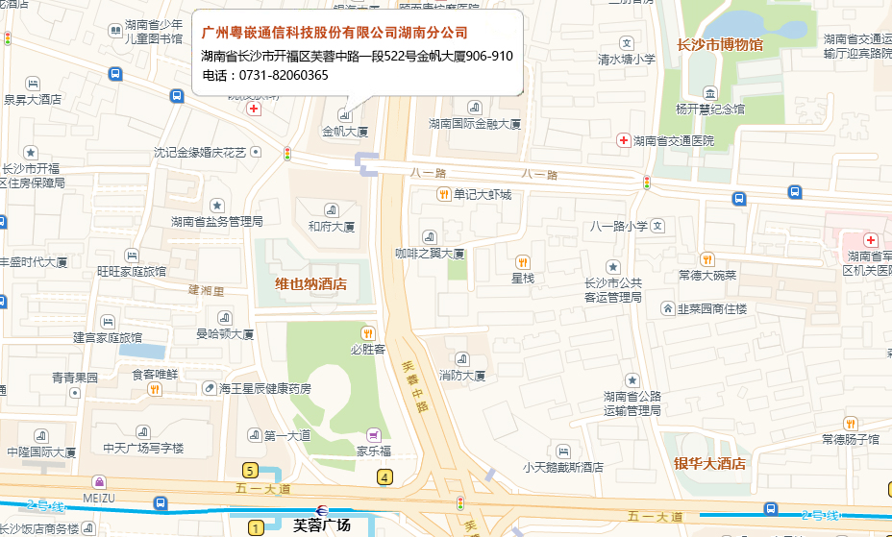The height and width of the screenshot is (537, 892).
Task: Click the 咖啡之翼大厦 building icon
Action: click(x=430, y=237)
